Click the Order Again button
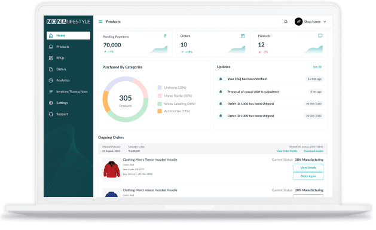The width and height of the screenshot is (376, 230). (x=308, y=176)
